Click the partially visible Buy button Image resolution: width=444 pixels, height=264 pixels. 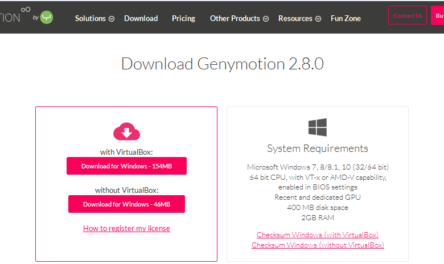(x=438, y=15)
